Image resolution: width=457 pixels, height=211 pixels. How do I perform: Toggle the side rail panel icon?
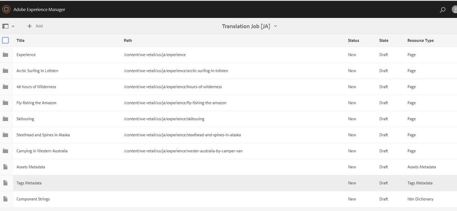[5, 27]
